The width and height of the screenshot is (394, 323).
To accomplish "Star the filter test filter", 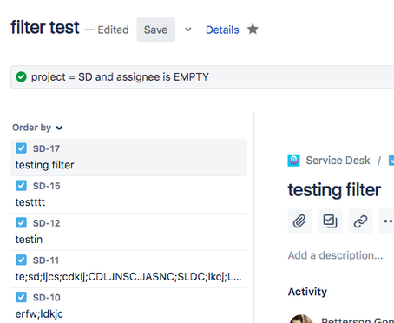I will 253,30.
